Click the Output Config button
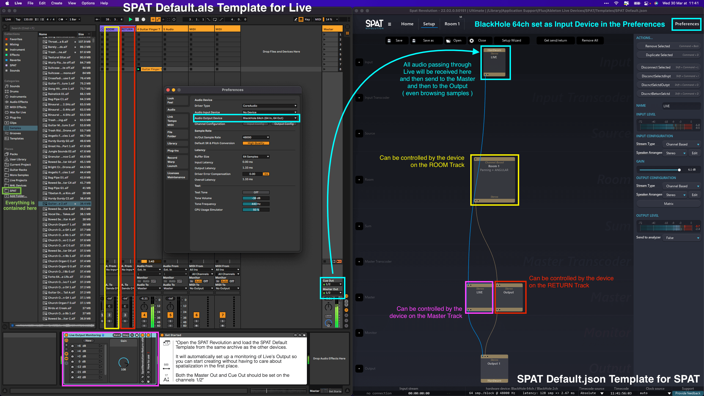 click(284, 124)
